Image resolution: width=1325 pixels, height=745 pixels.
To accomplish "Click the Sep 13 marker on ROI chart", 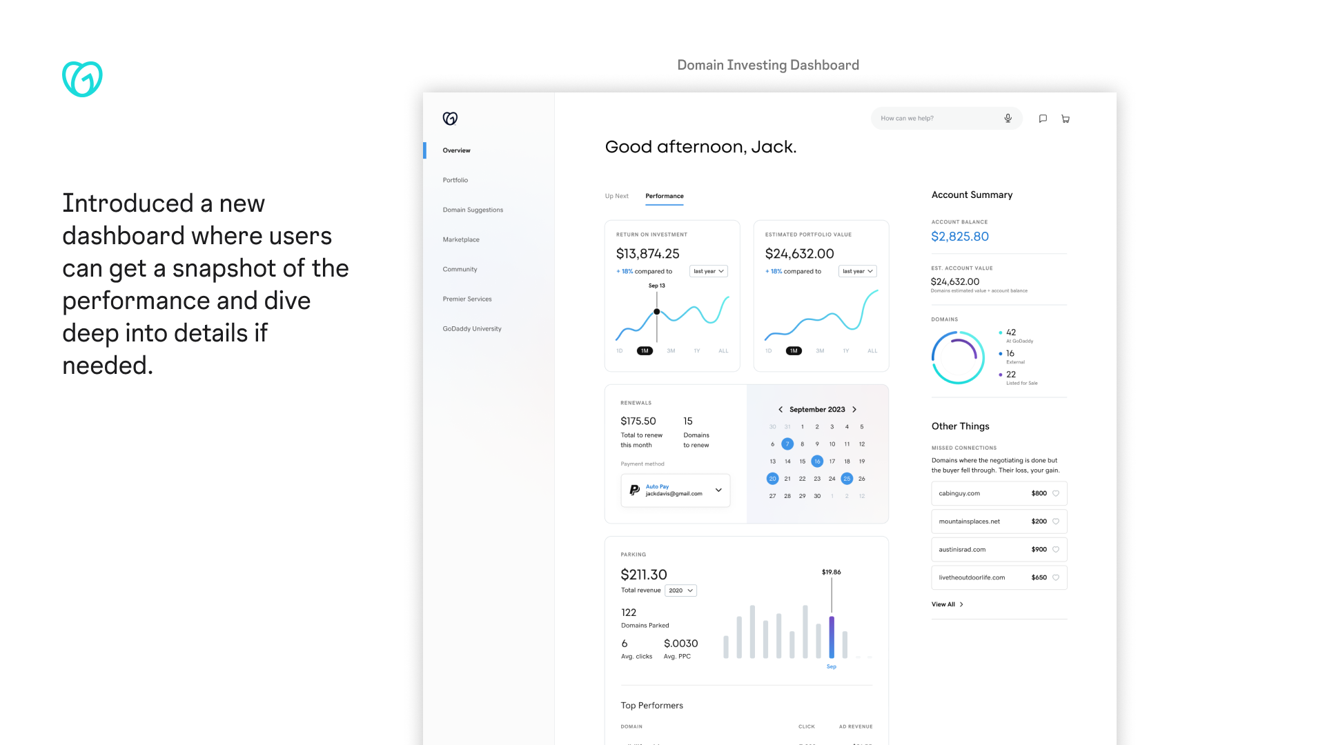I will click(x=657, y=312).
